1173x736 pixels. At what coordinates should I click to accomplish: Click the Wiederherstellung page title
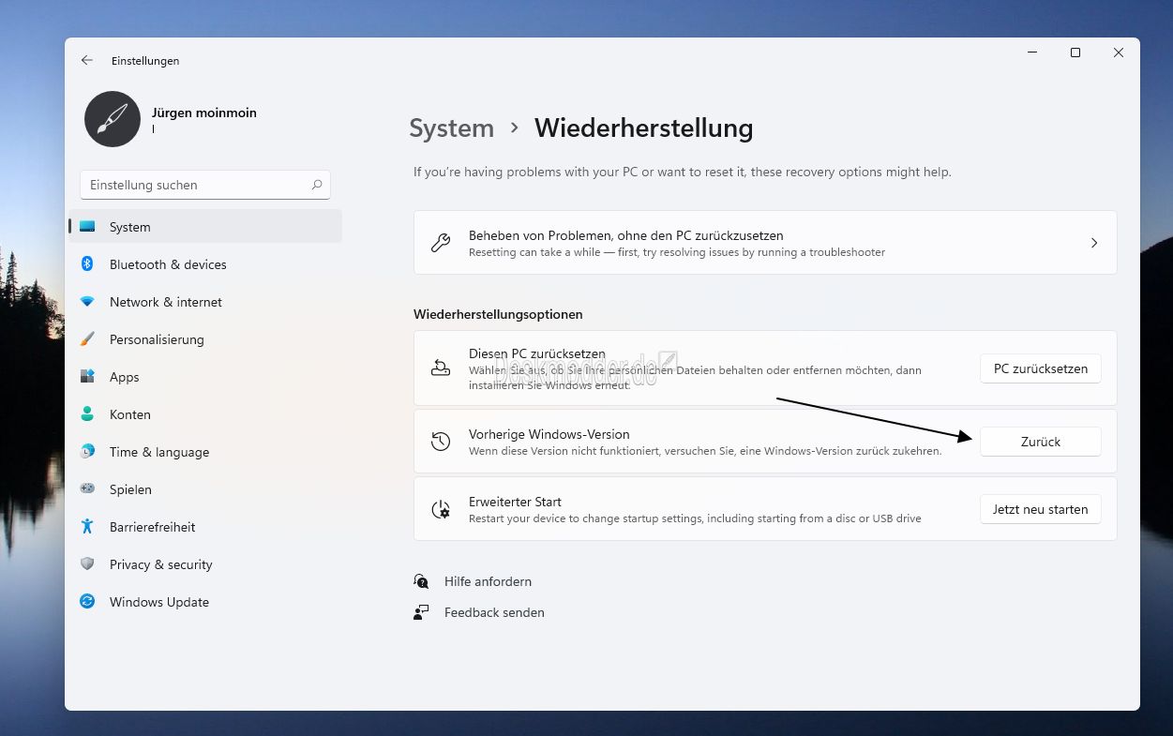pyautogui.click(x=644, y=128)
